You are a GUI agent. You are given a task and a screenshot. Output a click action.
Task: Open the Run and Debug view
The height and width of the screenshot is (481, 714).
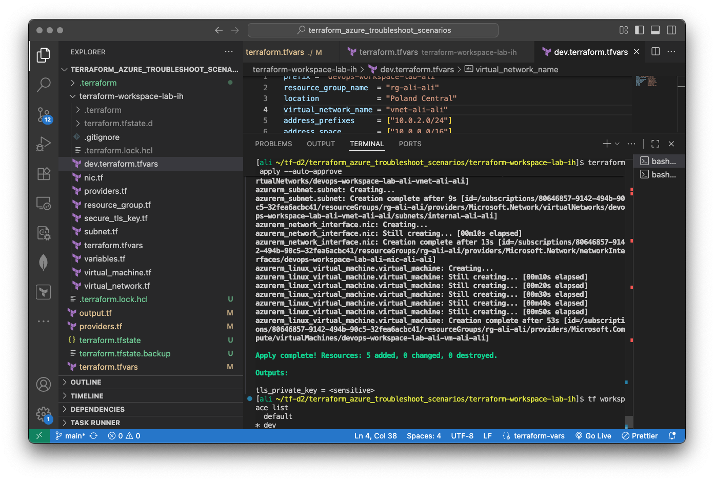(x=44, y=144)
